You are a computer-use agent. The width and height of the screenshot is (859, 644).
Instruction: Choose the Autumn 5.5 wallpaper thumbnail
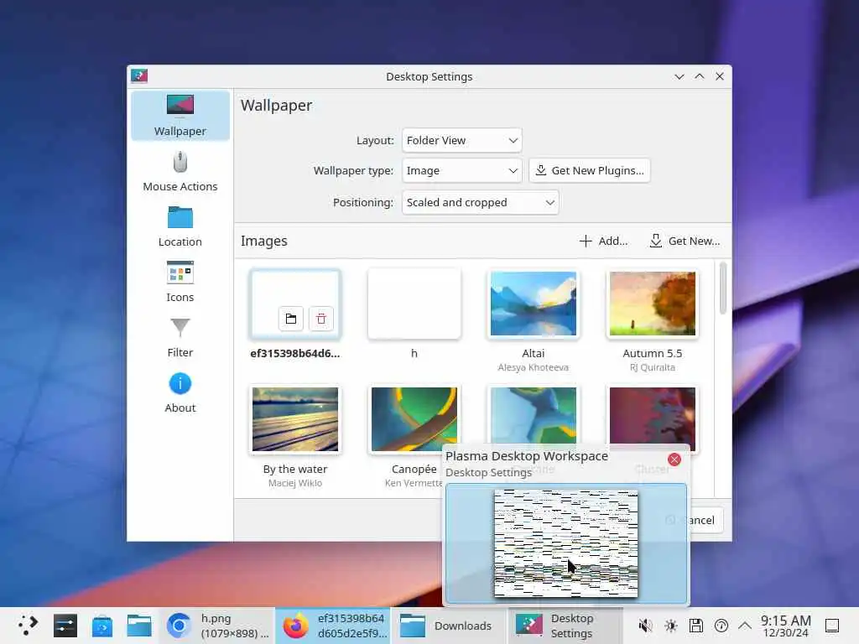[653, 304]
